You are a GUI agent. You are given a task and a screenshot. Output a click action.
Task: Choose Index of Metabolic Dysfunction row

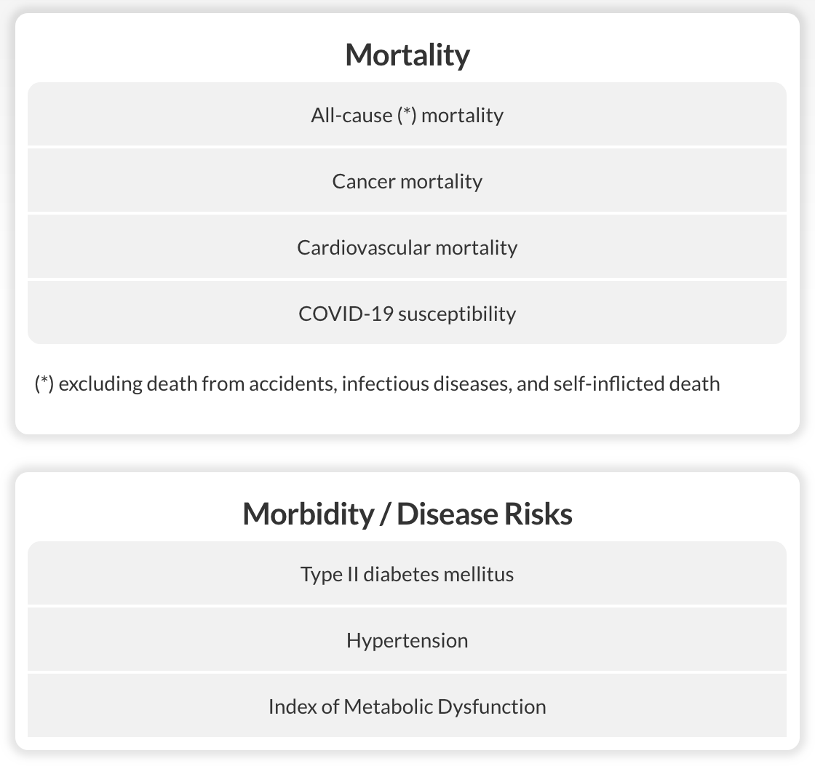click(407, 706)
